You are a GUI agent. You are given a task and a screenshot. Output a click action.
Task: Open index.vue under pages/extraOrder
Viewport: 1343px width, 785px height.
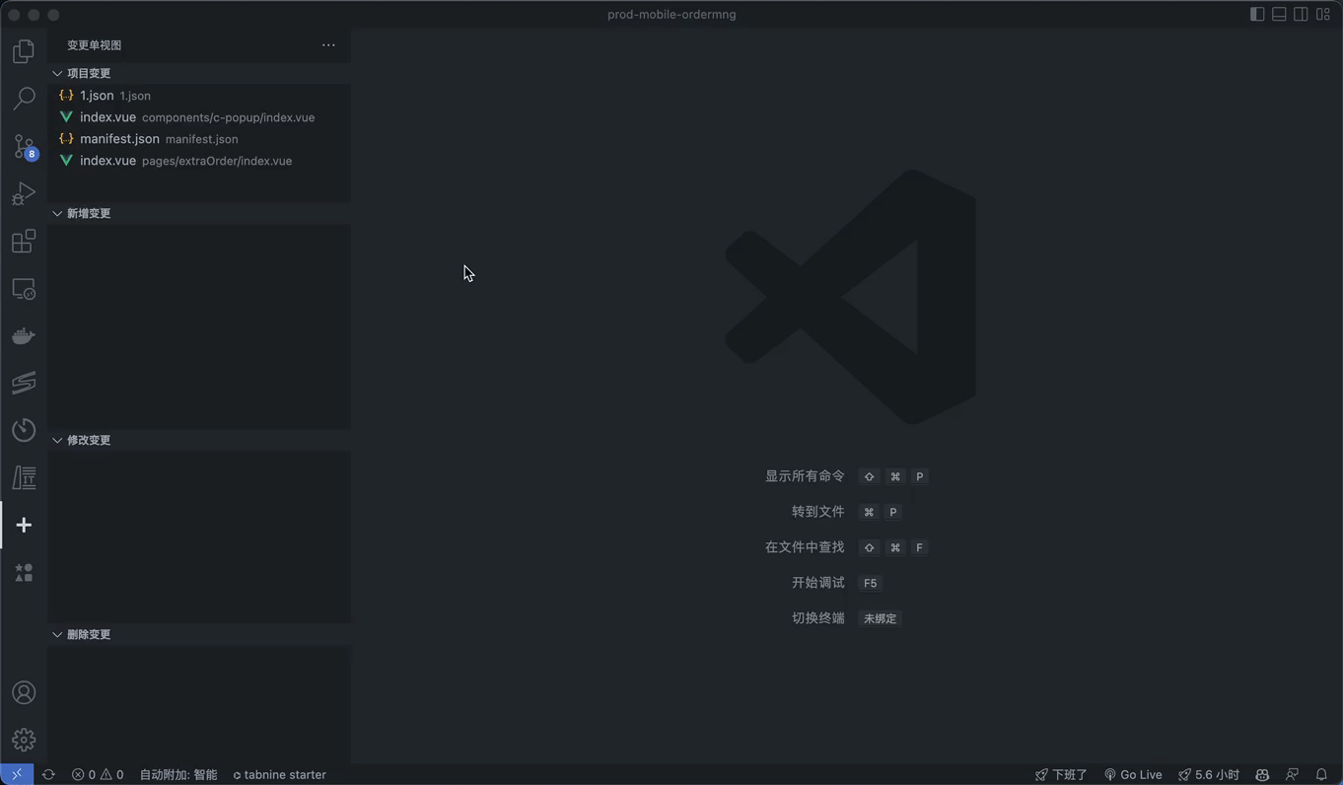[x=199, y=161]
